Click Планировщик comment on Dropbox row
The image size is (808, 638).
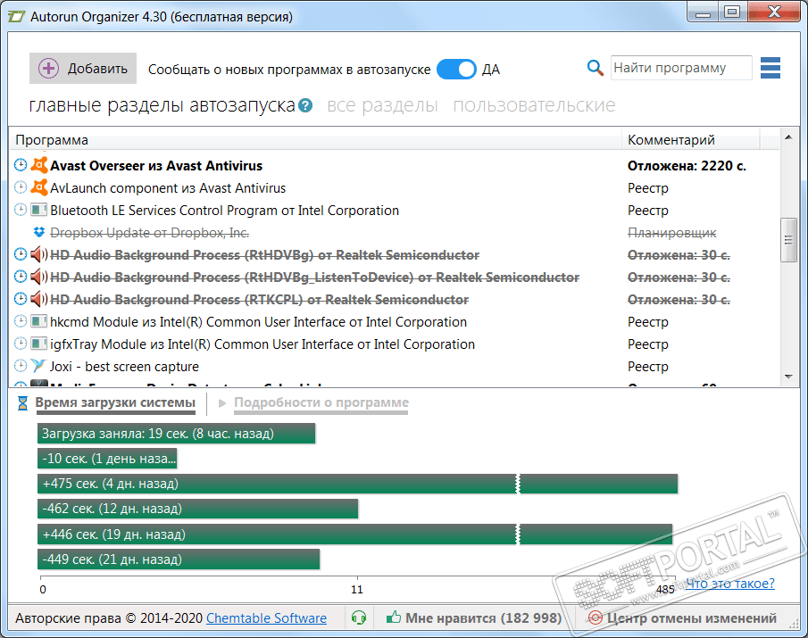(x=672, y=233)
